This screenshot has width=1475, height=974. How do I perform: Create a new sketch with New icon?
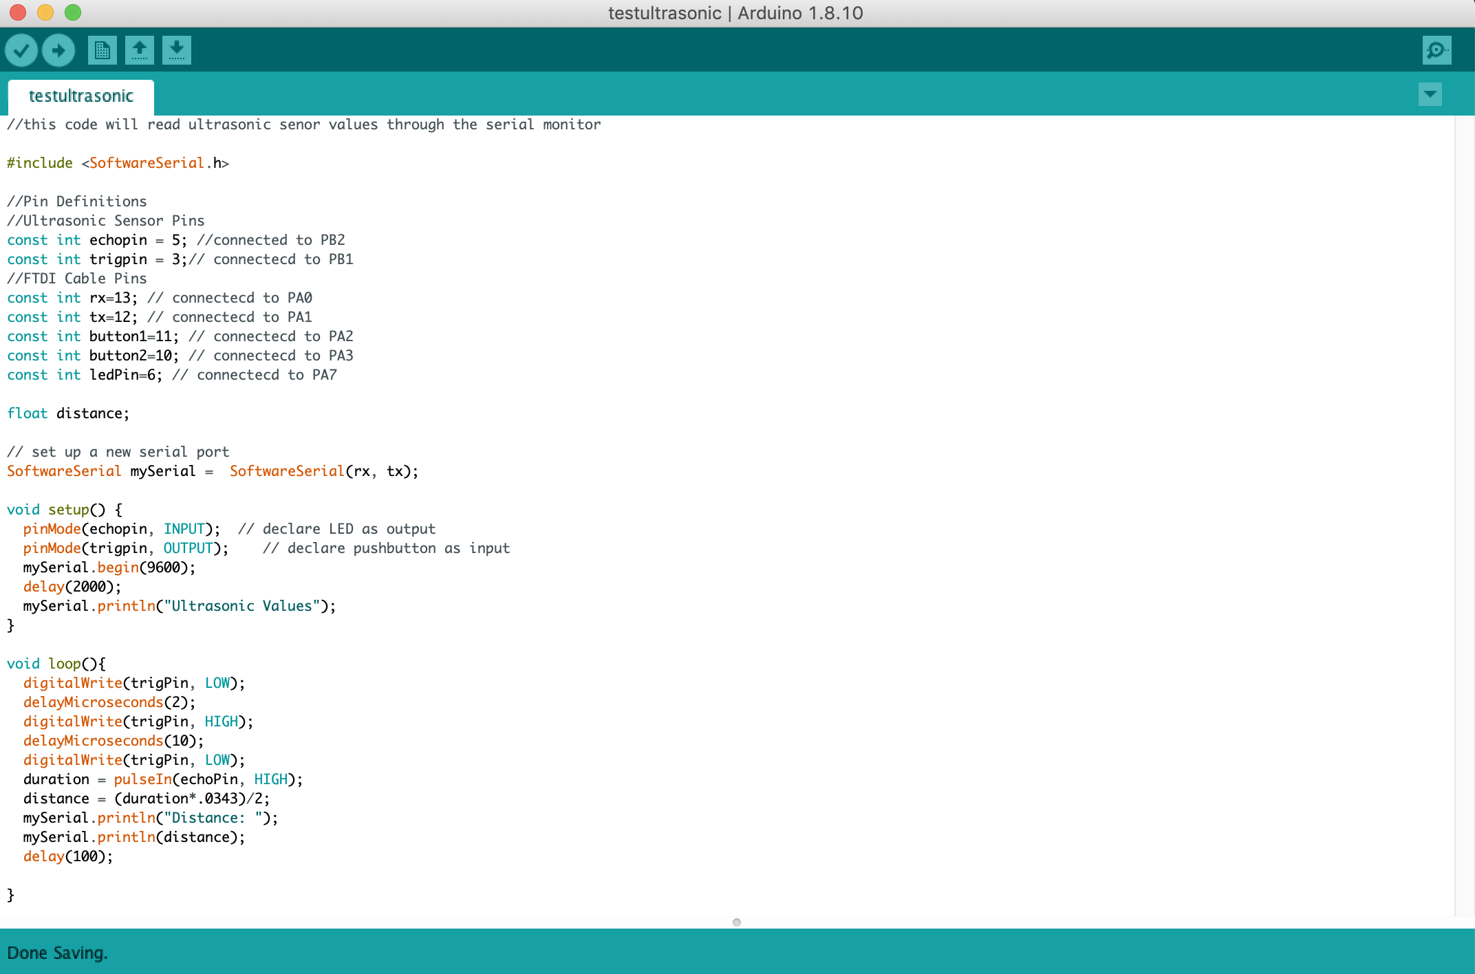point(102,50)
